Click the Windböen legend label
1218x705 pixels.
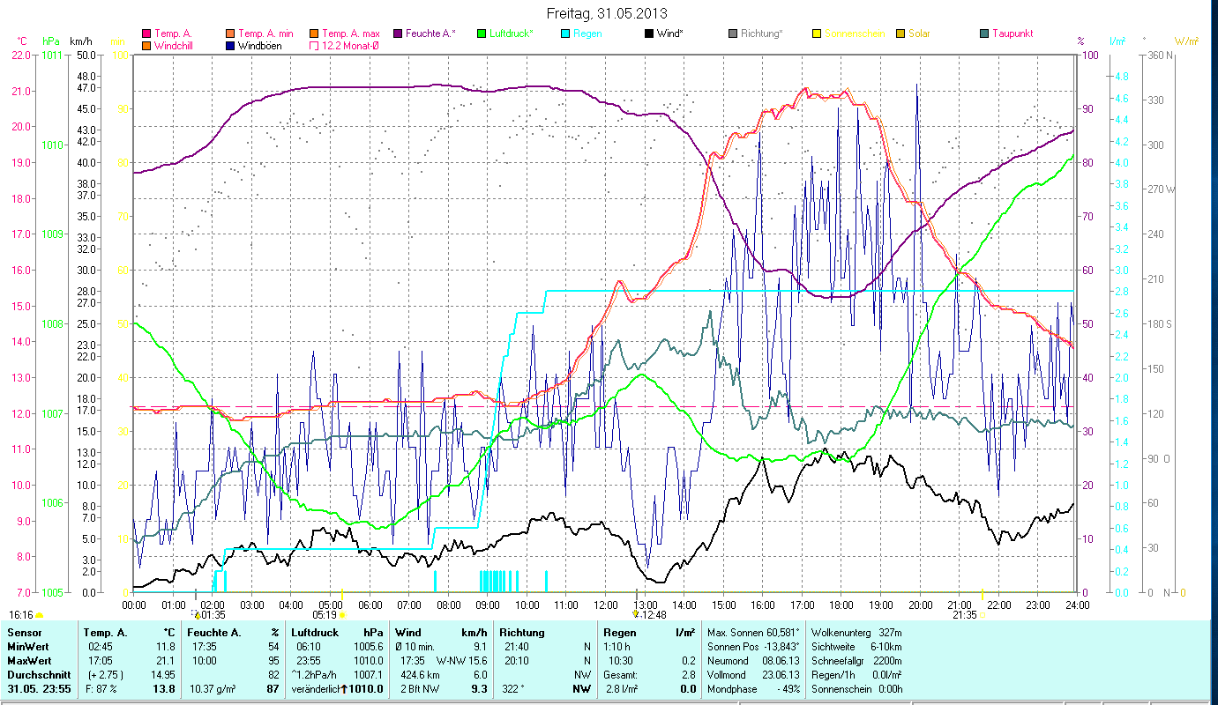[260, 45]
